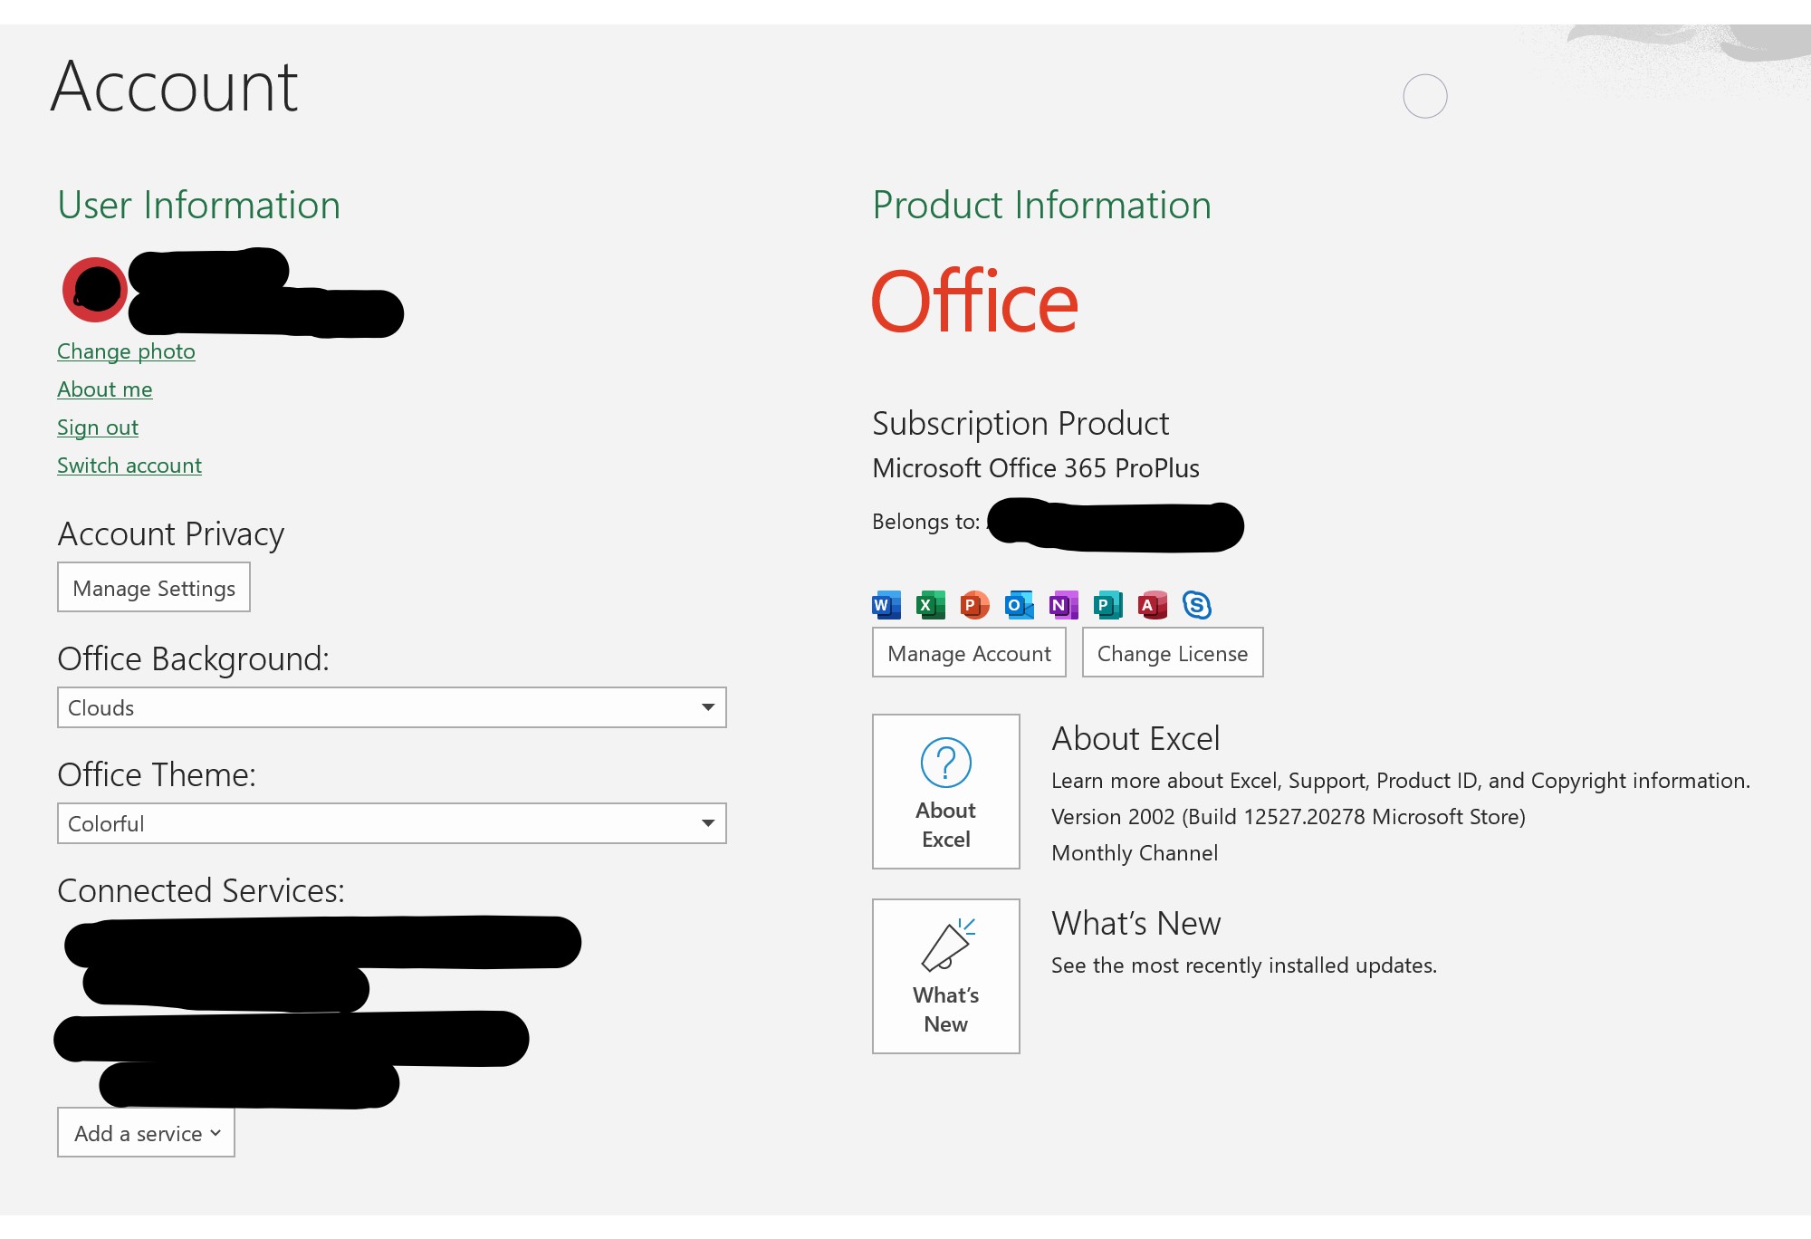
Task: Click the Outlook app icon
Action: [1019, 605]
